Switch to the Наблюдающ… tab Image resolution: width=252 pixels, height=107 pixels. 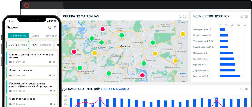(x=52, y=36)
